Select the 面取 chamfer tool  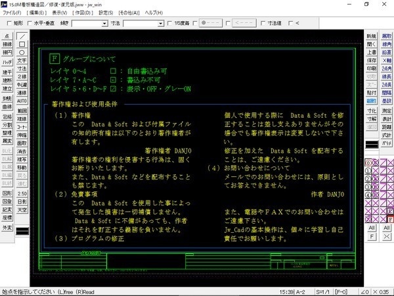[x=22, y=143]
